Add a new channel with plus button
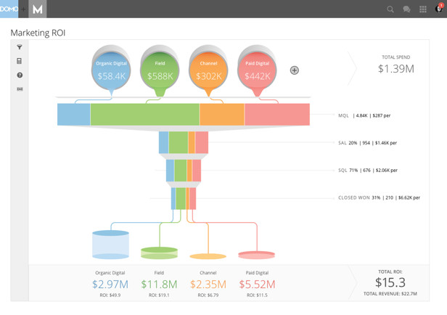The height and width of the screenshot is (315, 447). point(295,70)
